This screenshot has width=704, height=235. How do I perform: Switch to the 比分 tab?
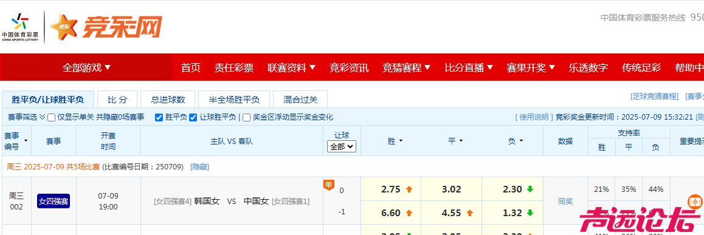(117, 100)
